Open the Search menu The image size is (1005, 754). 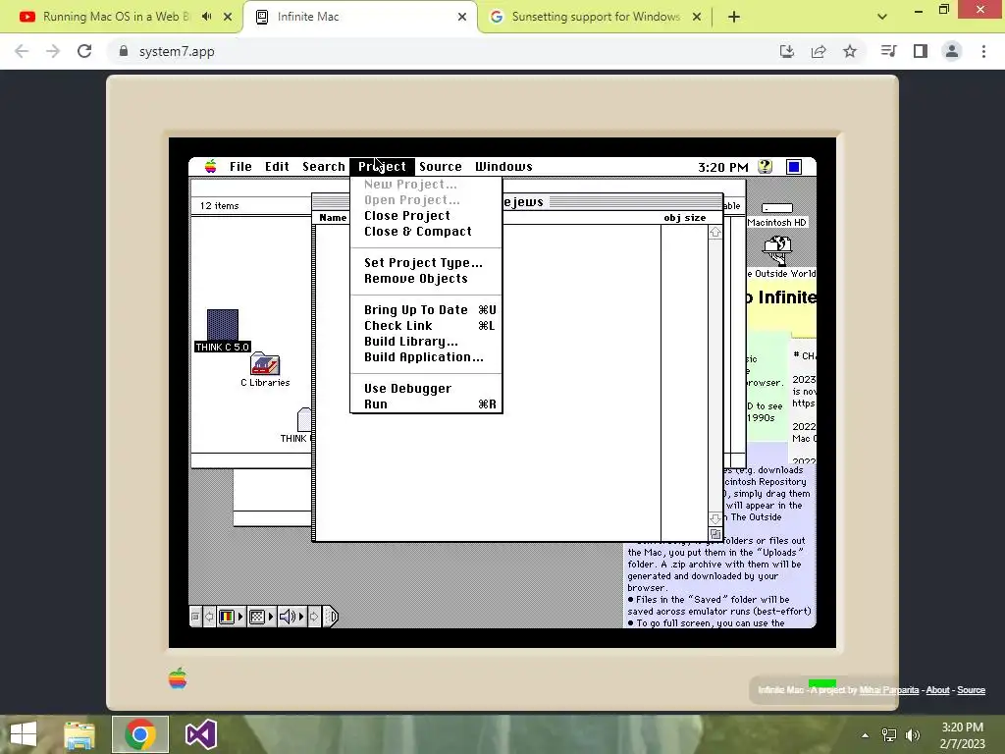324,167
